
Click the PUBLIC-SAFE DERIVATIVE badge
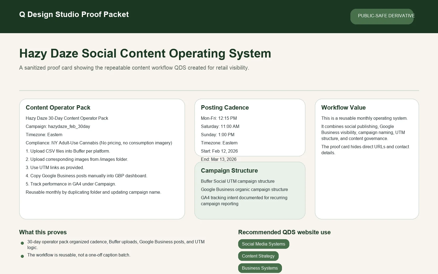tap(382, 16)
